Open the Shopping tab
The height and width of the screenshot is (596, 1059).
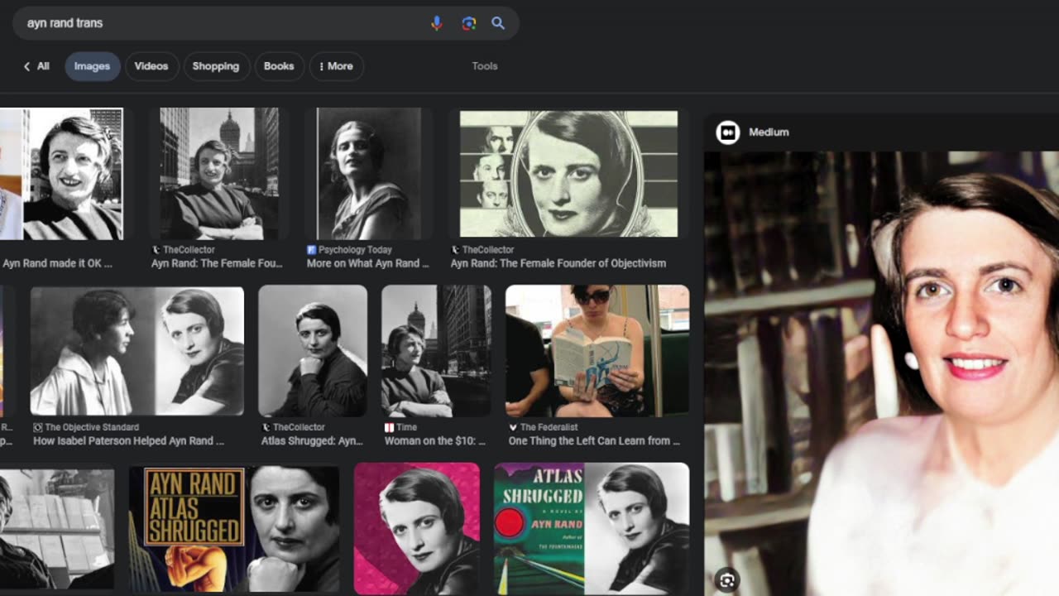point(216,66)
